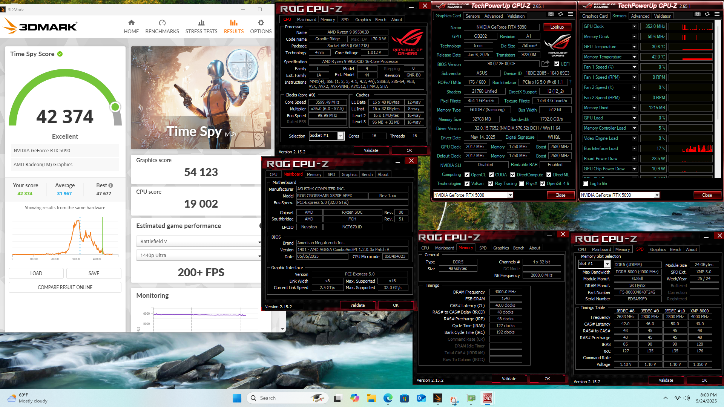Click the BIOS share/export arrow in GPU-Z
Image resolution: width=724 pixels, height=407 pixels.
pos(545,64)
